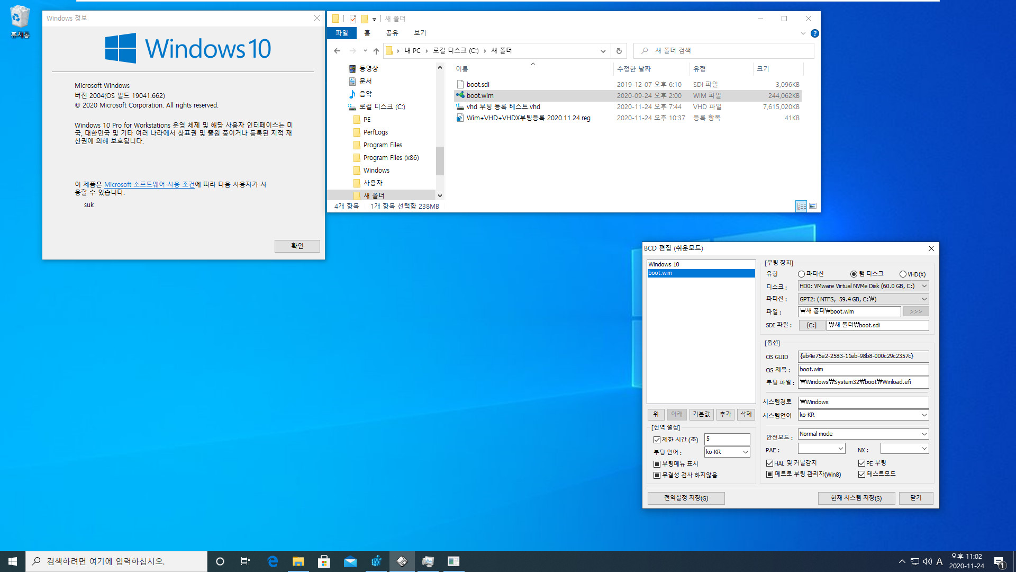Open the 부팅 언어 dropdown
This screenshot has height=572, width=1016.
(x=727, y=452)
